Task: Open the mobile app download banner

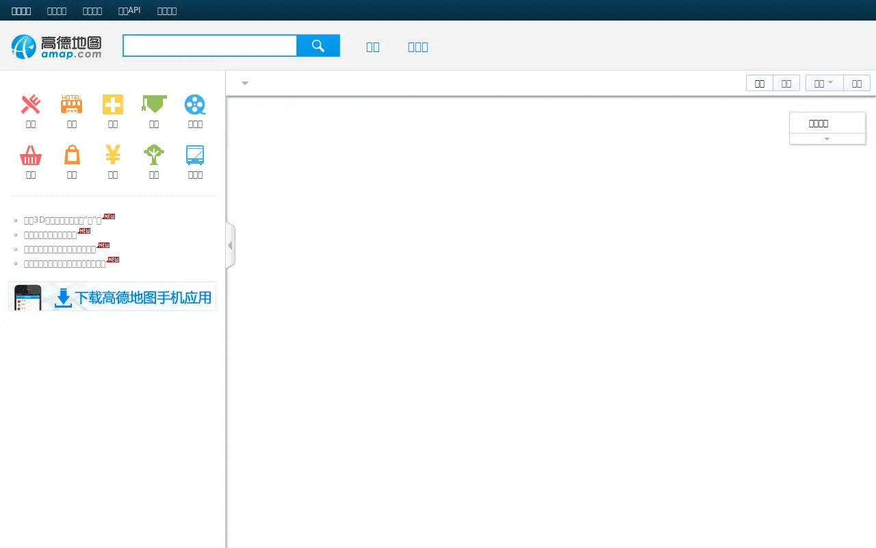Action: pyautogui.click(x=112, y=297)
